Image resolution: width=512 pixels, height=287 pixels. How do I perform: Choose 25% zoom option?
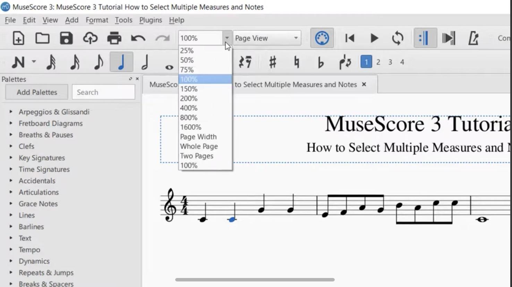click(x=205, y=51)
